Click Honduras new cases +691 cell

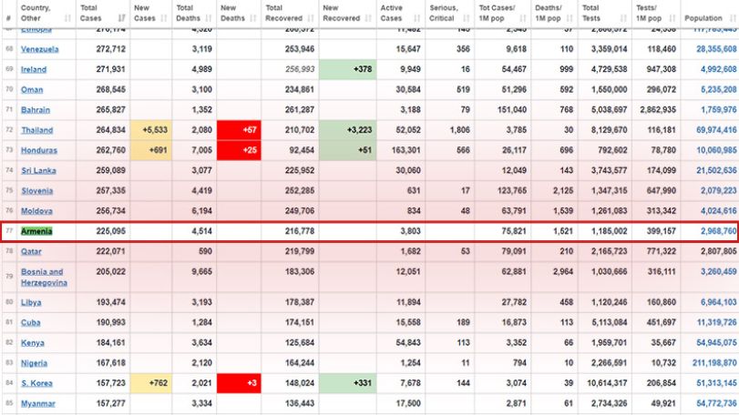(x=151, y=150)
